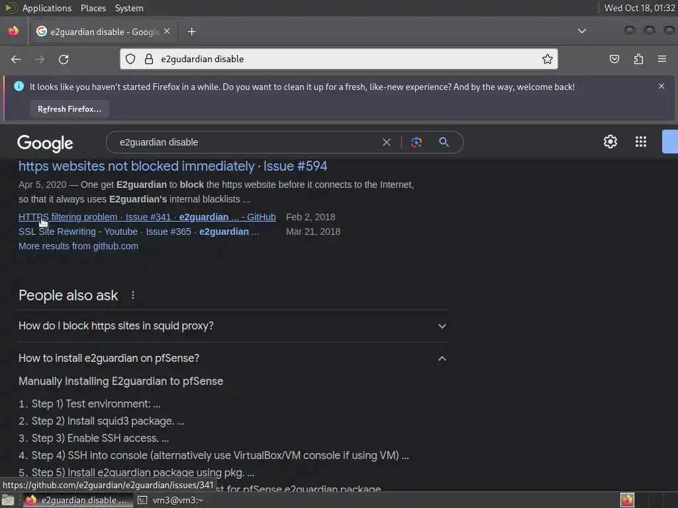Open Save to Pocket button
The width and height of the screenshot is (678, 508).
pyautogui.click(x=614, y=59)
